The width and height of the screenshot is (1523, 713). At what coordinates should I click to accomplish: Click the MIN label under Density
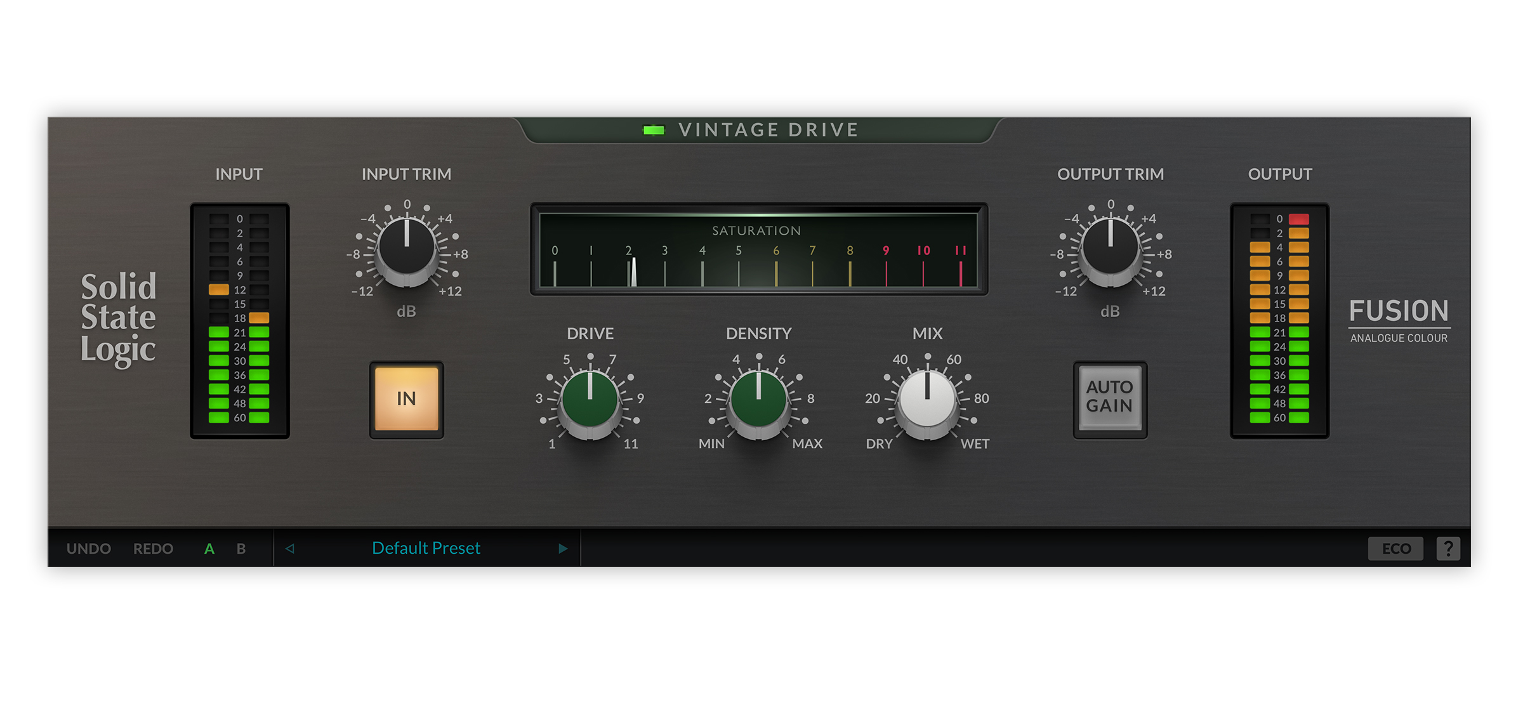[x=711, y=444]
